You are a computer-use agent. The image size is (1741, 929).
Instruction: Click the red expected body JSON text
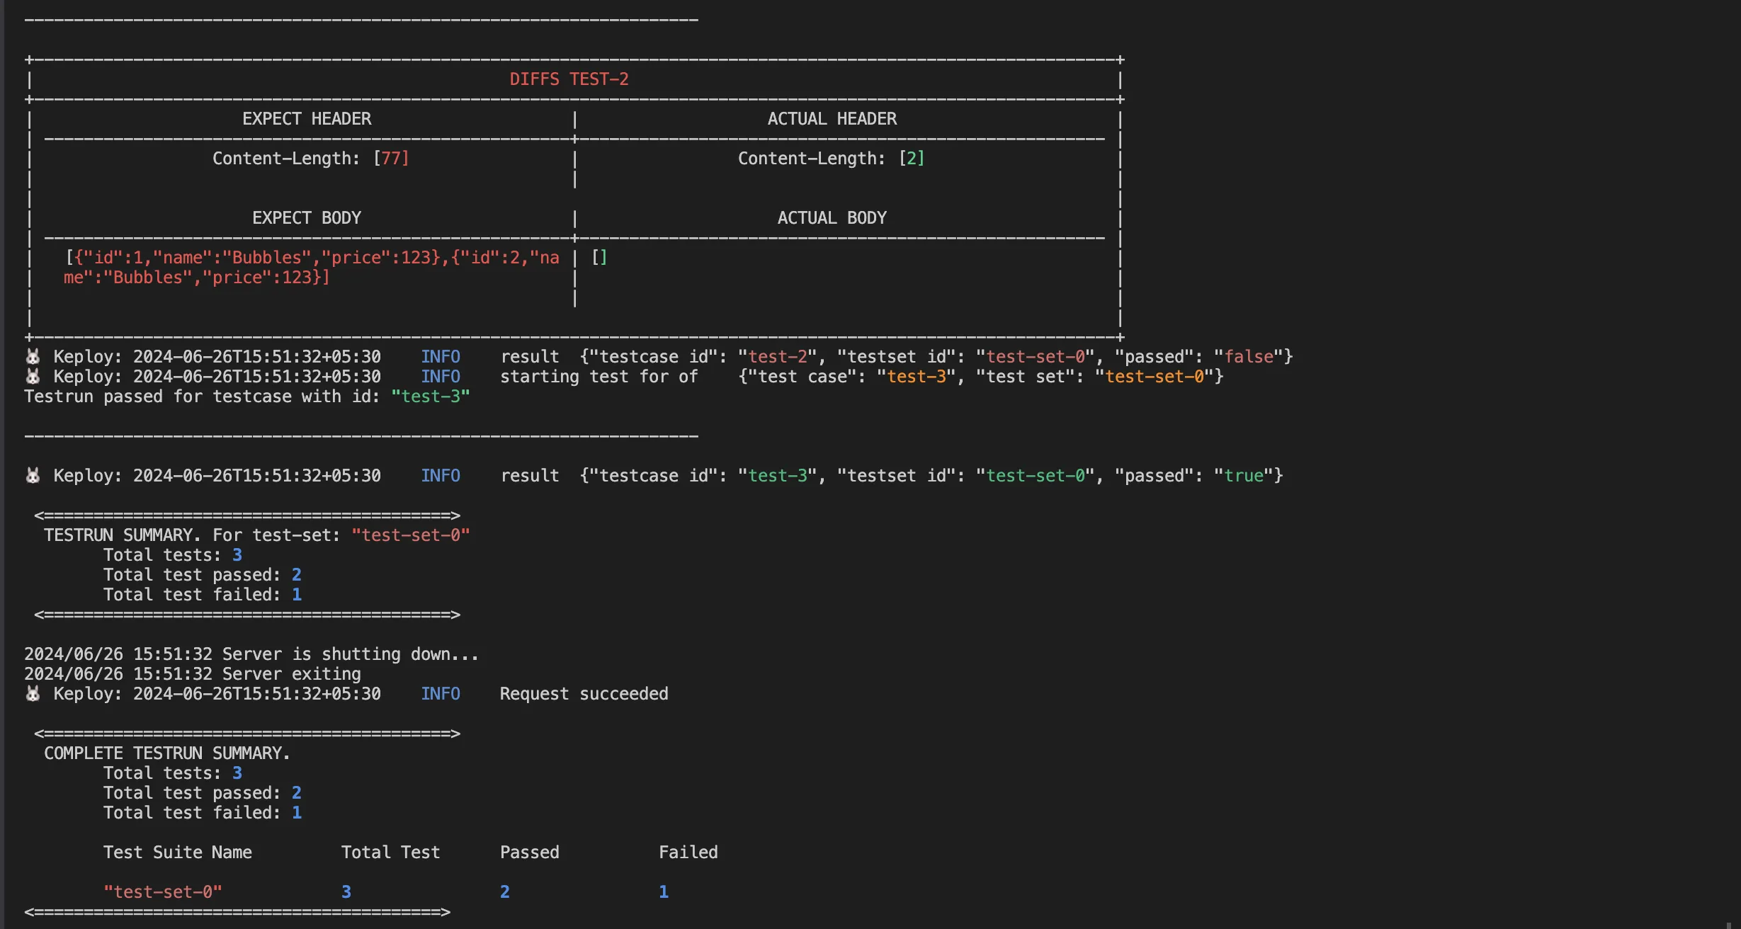pyautogui.click(x=312, y=268)
